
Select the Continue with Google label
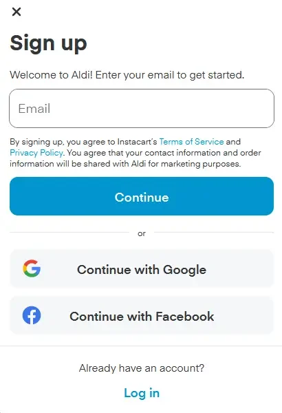[142, 270]
